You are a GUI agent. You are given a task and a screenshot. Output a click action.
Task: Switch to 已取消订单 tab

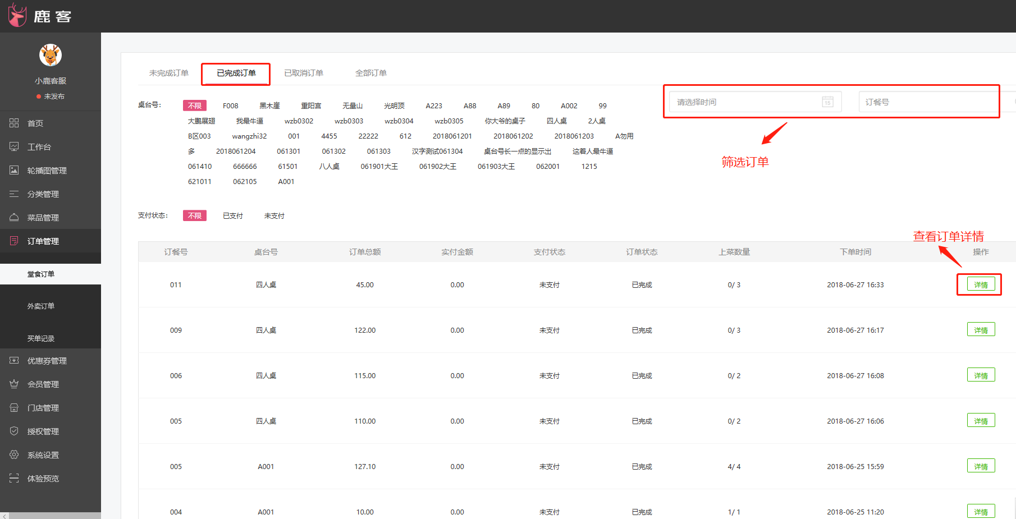point(304,73)
